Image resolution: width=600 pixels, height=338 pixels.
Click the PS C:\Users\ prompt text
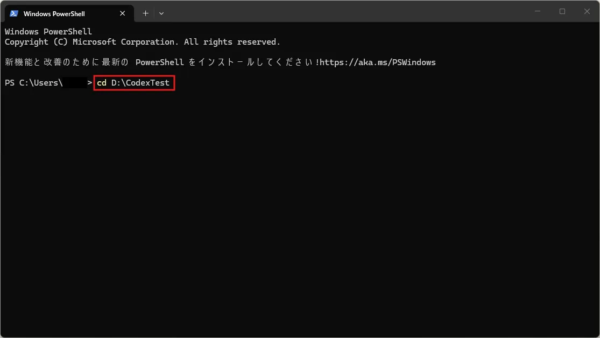(34, 83)
